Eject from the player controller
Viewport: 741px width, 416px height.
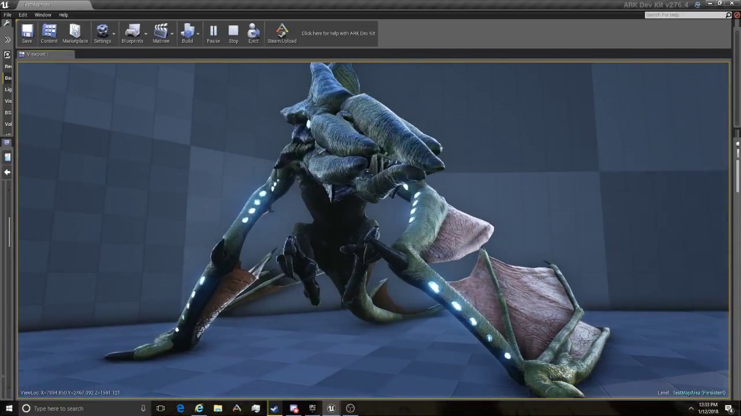pos(254,34)
